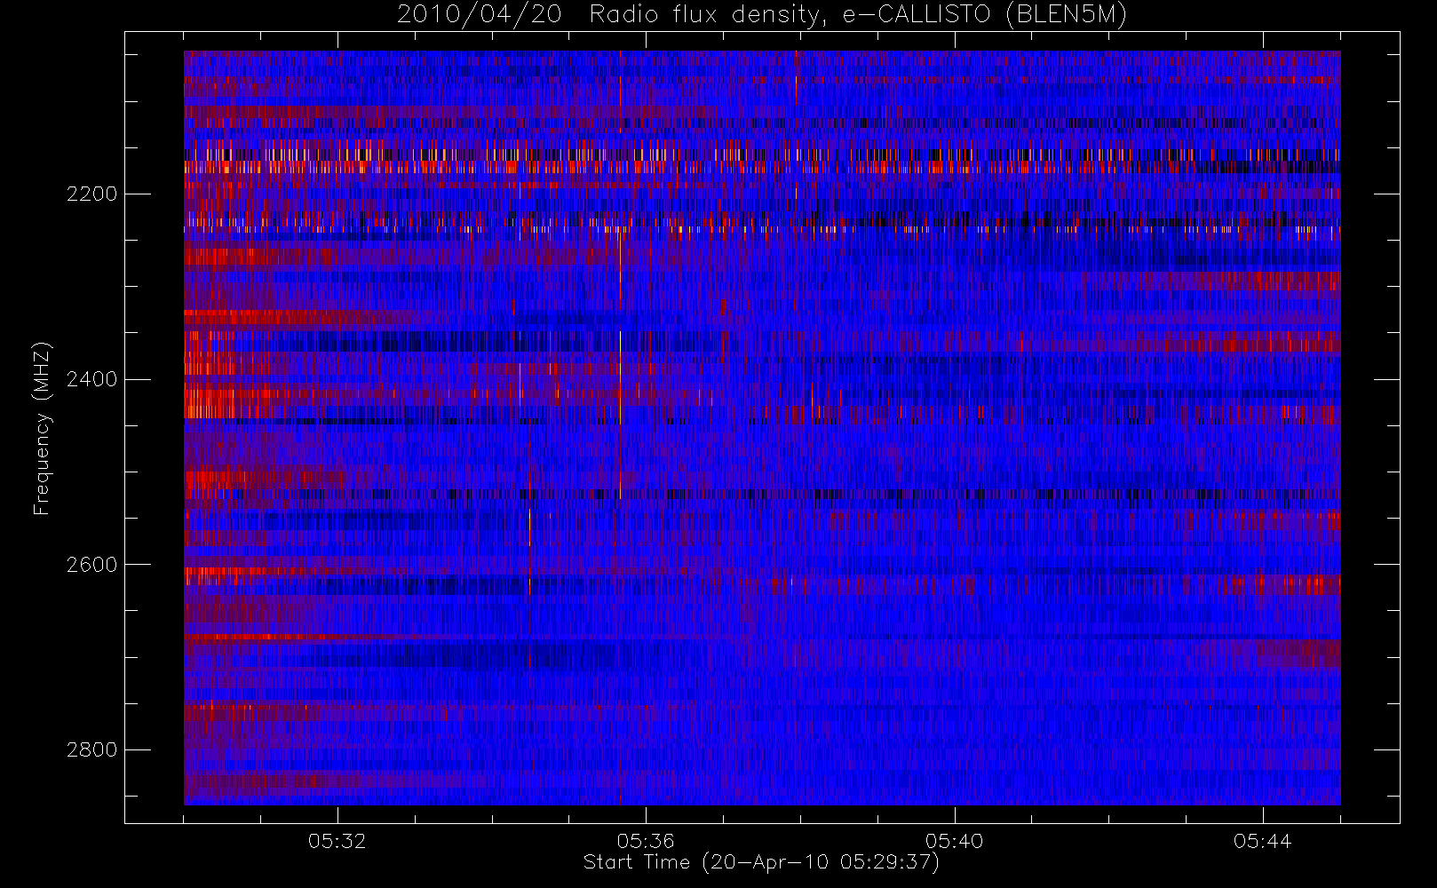Click the 2200 frequency tick label
The image size is (1437, 888).
coord(91,194)
